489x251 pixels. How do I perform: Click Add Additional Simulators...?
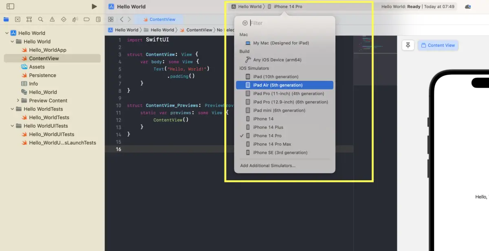(x=268, y=166)
